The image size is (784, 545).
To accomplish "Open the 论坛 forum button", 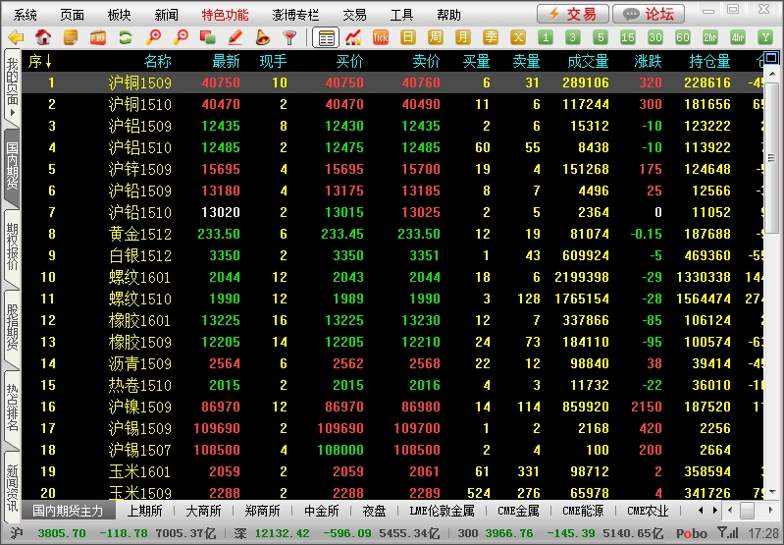I will [x=649, y=14].
